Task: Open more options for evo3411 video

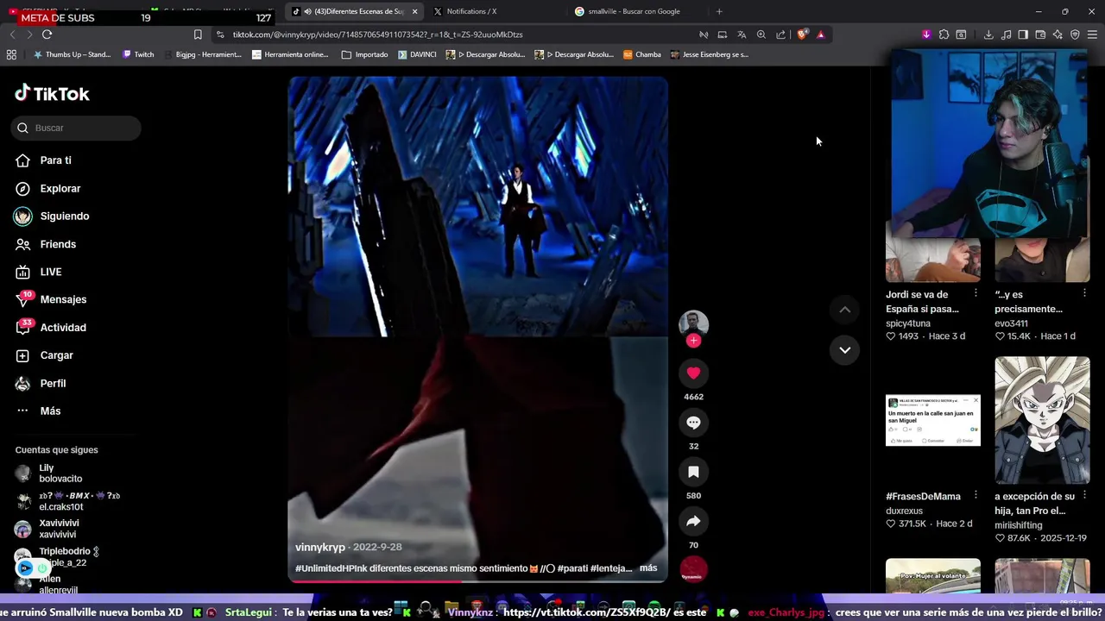Action: [x=1085, y=294]
